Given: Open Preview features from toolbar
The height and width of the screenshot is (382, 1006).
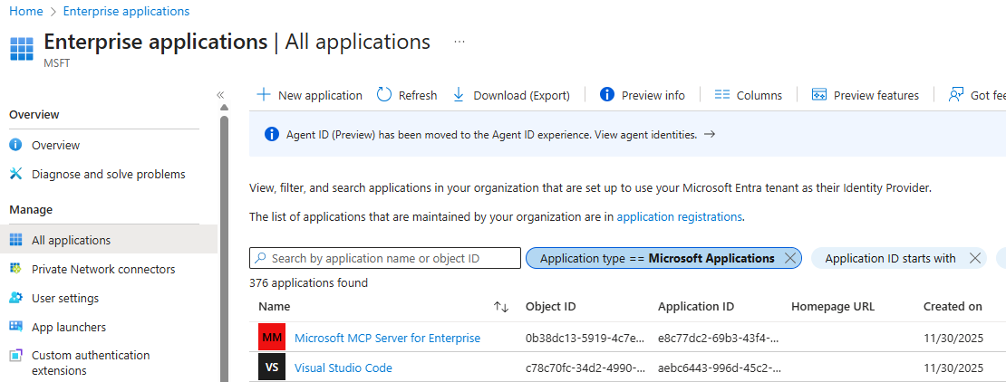Looking at the screenshot, I should pyautogui.click(x=866, y=95).
